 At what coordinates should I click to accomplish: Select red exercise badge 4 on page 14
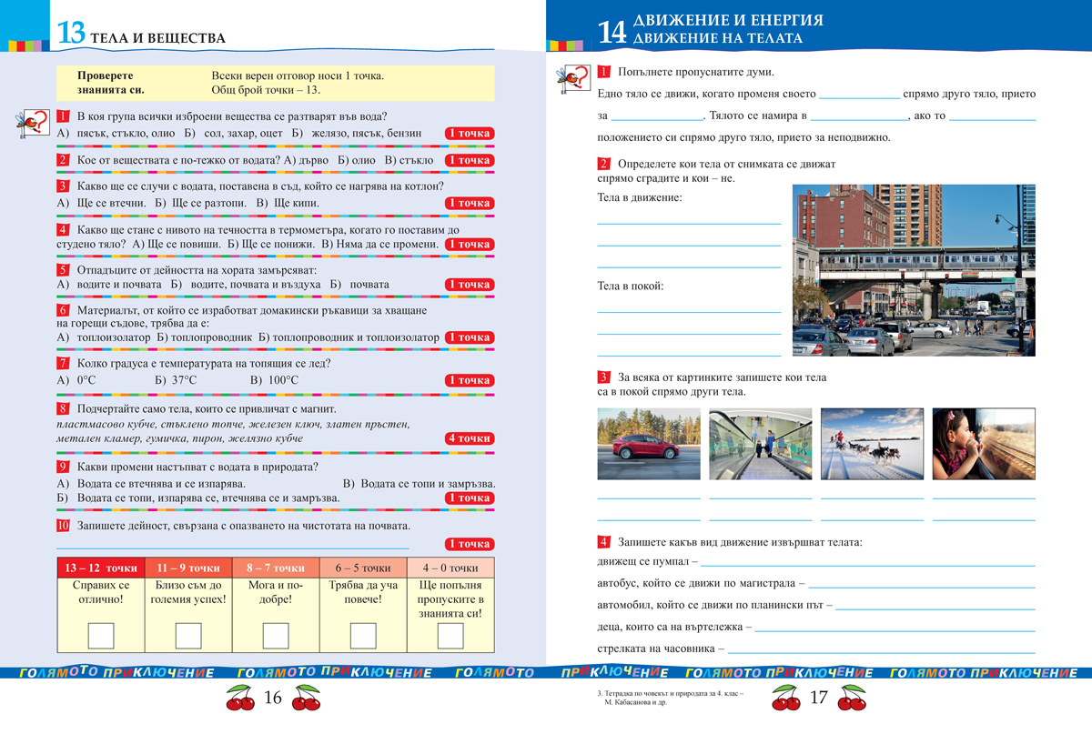(602, 543)
